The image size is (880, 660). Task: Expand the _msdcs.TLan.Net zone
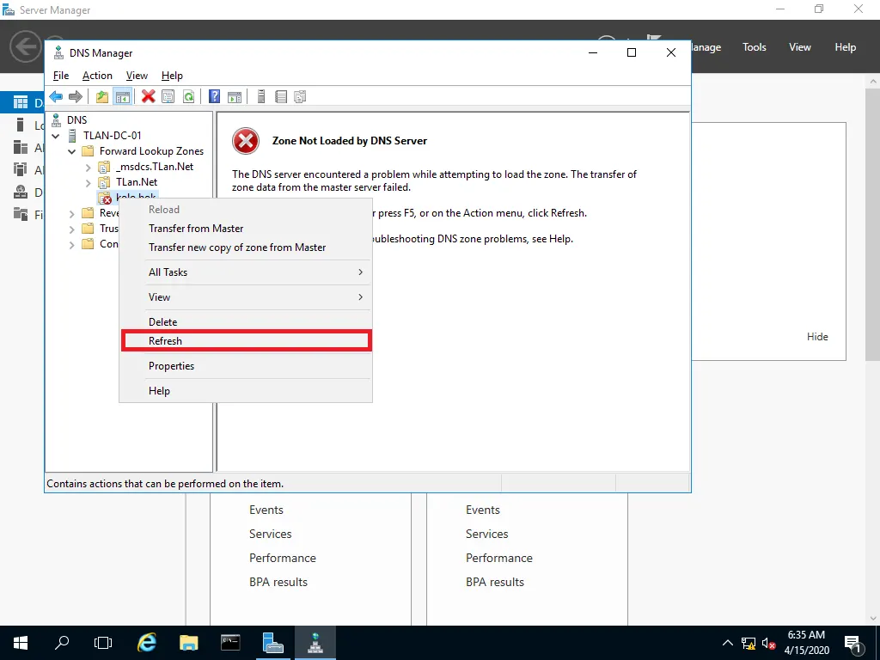pos(89,168)
